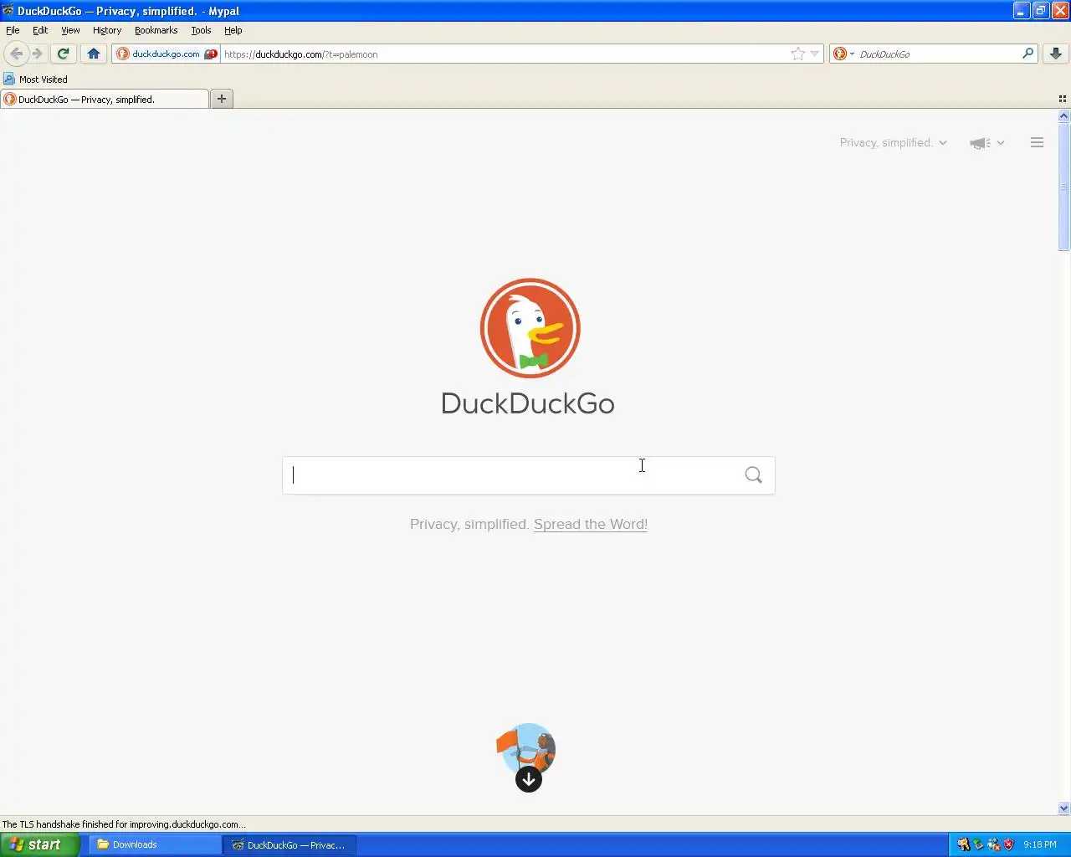Click the scrollbar up arrow
Image resolution: width=1071 pixels, height=857 pixels.
tap(1064, 116)
